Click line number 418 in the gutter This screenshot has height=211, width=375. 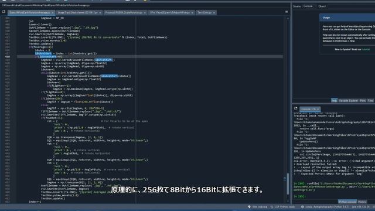pyautogui.click(x=8, y=57)
